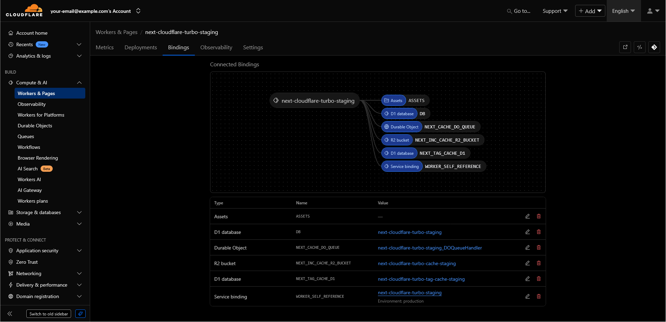The width and height of the screenshot is (666, 322).
Task: Click Switch to old sidebar button
Action: 49,314
